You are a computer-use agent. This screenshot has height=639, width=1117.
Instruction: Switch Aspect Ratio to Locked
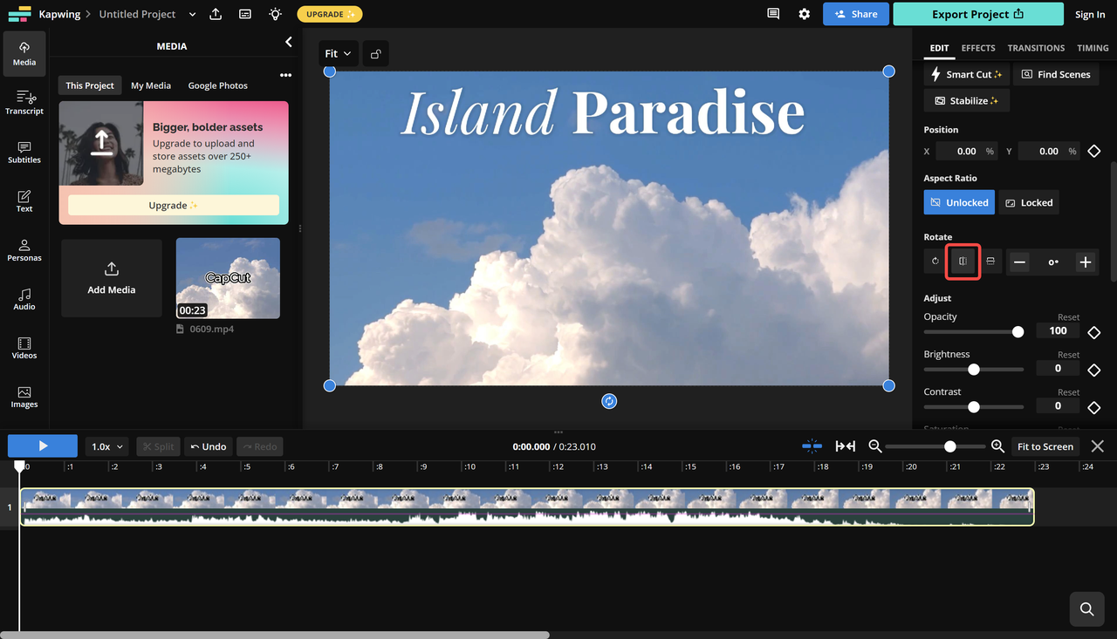point(1028,201)
